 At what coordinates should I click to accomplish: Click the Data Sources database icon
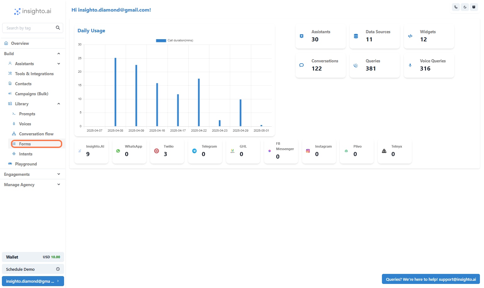[356, 36]
